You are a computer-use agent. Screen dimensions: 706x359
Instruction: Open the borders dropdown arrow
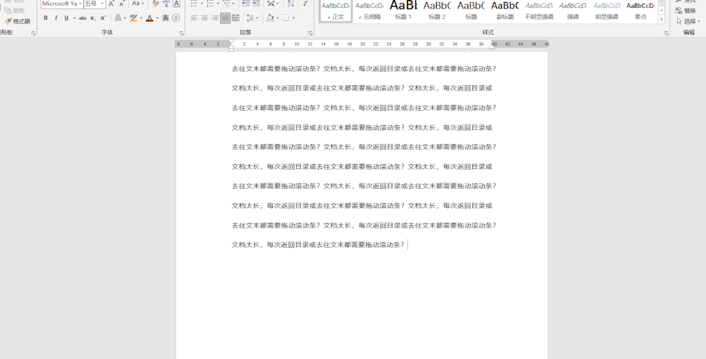coord(293,18)
